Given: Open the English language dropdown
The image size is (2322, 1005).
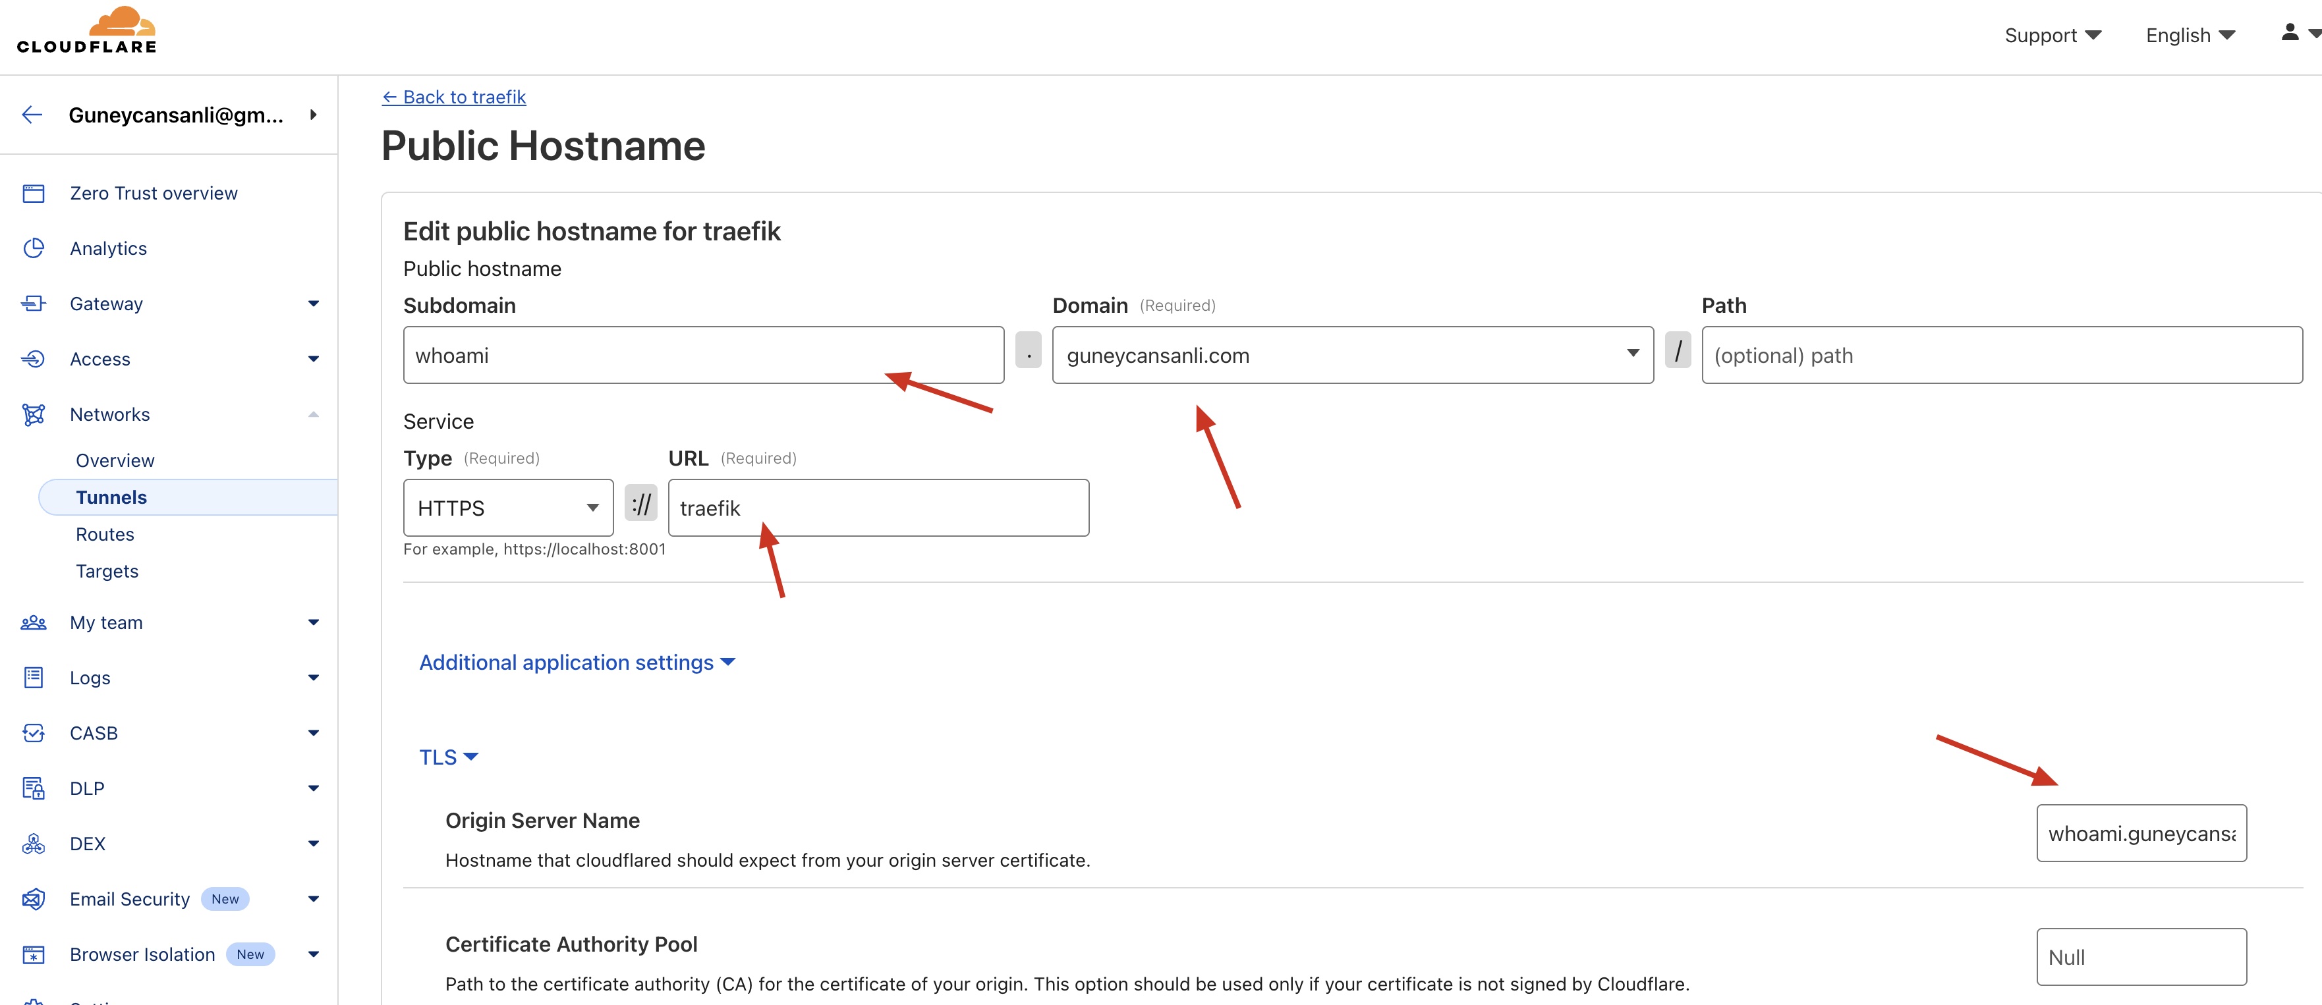Looking at the screenshot, I should (2190, 35).
